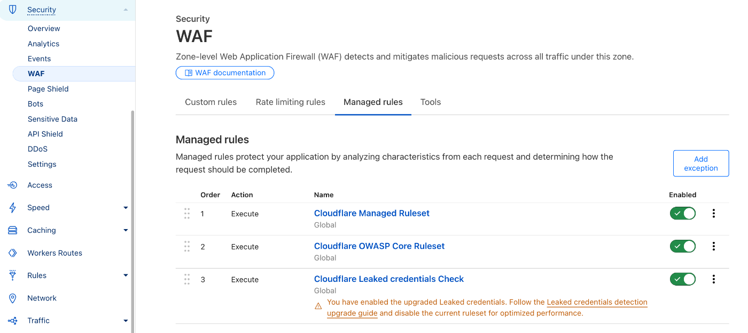Open the Tools tab
The image size is (748, 333).
pyautogui.click(x=431, y=102)
